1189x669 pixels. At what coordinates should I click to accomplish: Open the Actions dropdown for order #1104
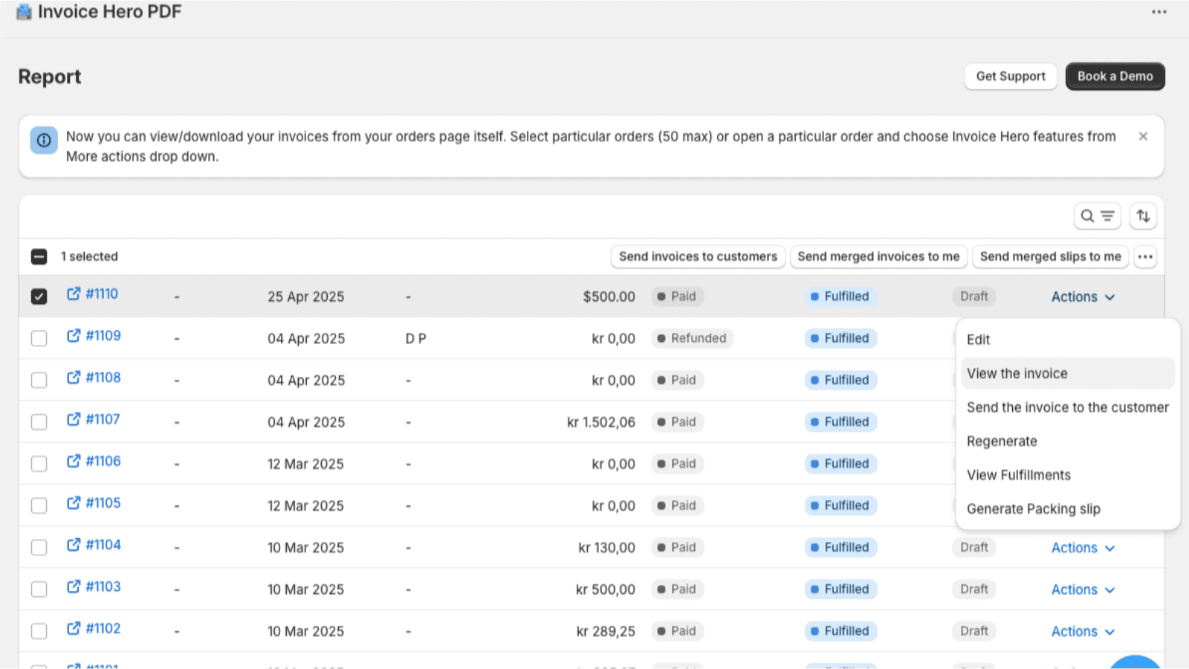(x=1081, y=547)
